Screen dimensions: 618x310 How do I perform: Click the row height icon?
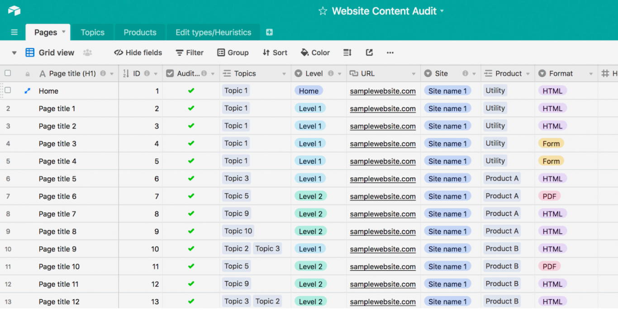(x=347, y=52)
